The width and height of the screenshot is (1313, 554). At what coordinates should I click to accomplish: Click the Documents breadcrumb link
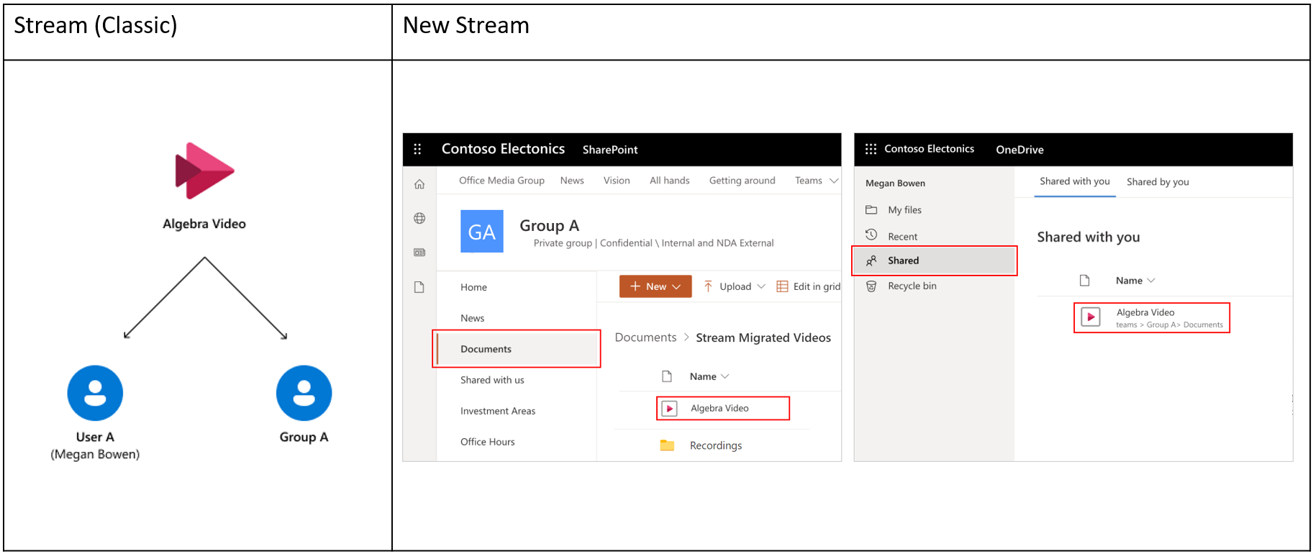[x=645, y=337]
